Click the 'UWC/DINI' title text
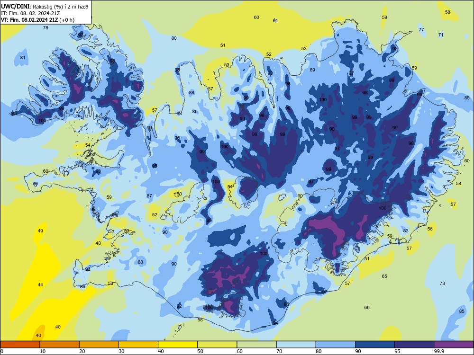The width and height of the screenshot is (474, 355). tap(15, 7)
